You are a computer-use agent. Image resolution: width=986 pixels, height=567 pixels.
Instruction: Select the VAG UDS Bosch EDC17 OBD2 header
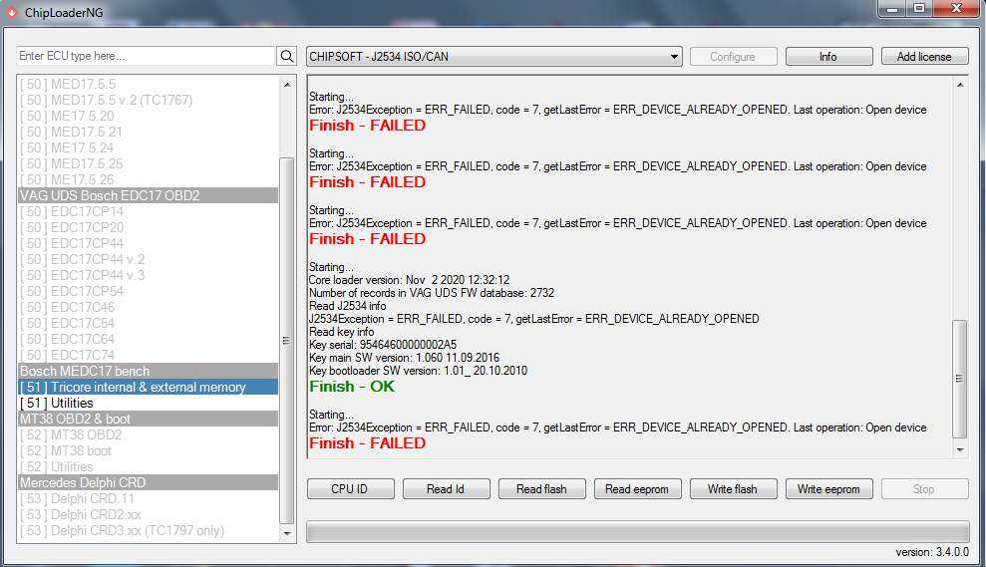[148, 196]
